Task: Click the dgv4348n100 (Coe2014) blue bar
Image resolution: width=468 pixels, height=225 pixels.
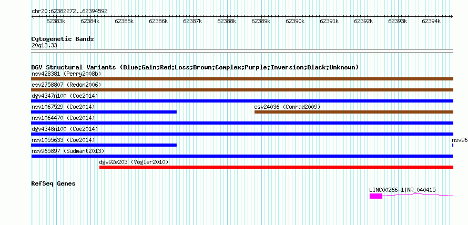Action: (x=242, y=134)
